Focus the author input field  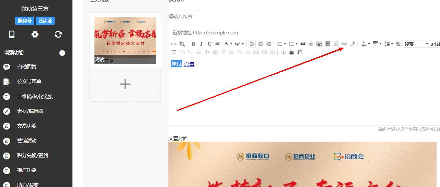[304, 17]
